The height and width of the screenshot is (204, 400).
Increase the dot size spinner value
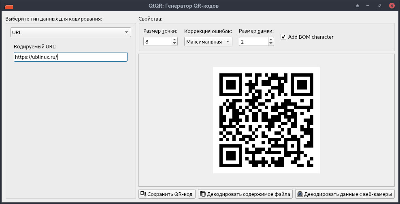tap(174, 40)
